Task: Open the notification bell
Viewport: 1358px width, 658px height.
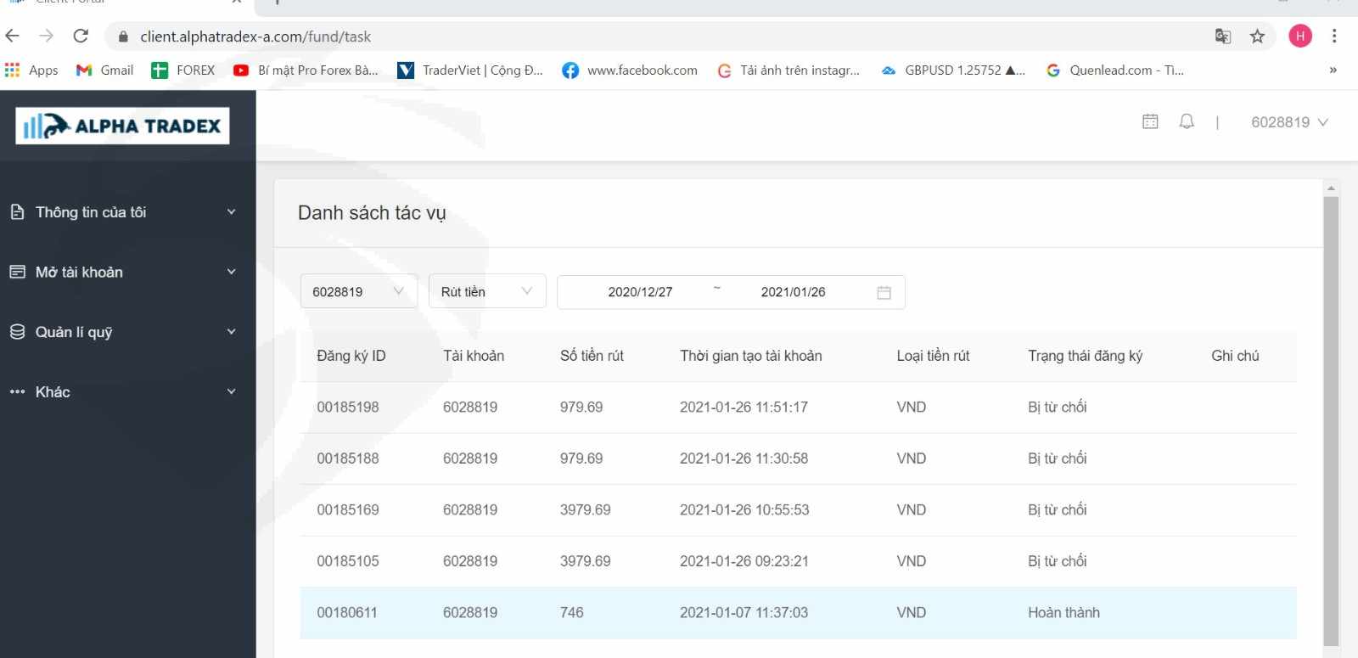Action: [x=1187, y=121]
